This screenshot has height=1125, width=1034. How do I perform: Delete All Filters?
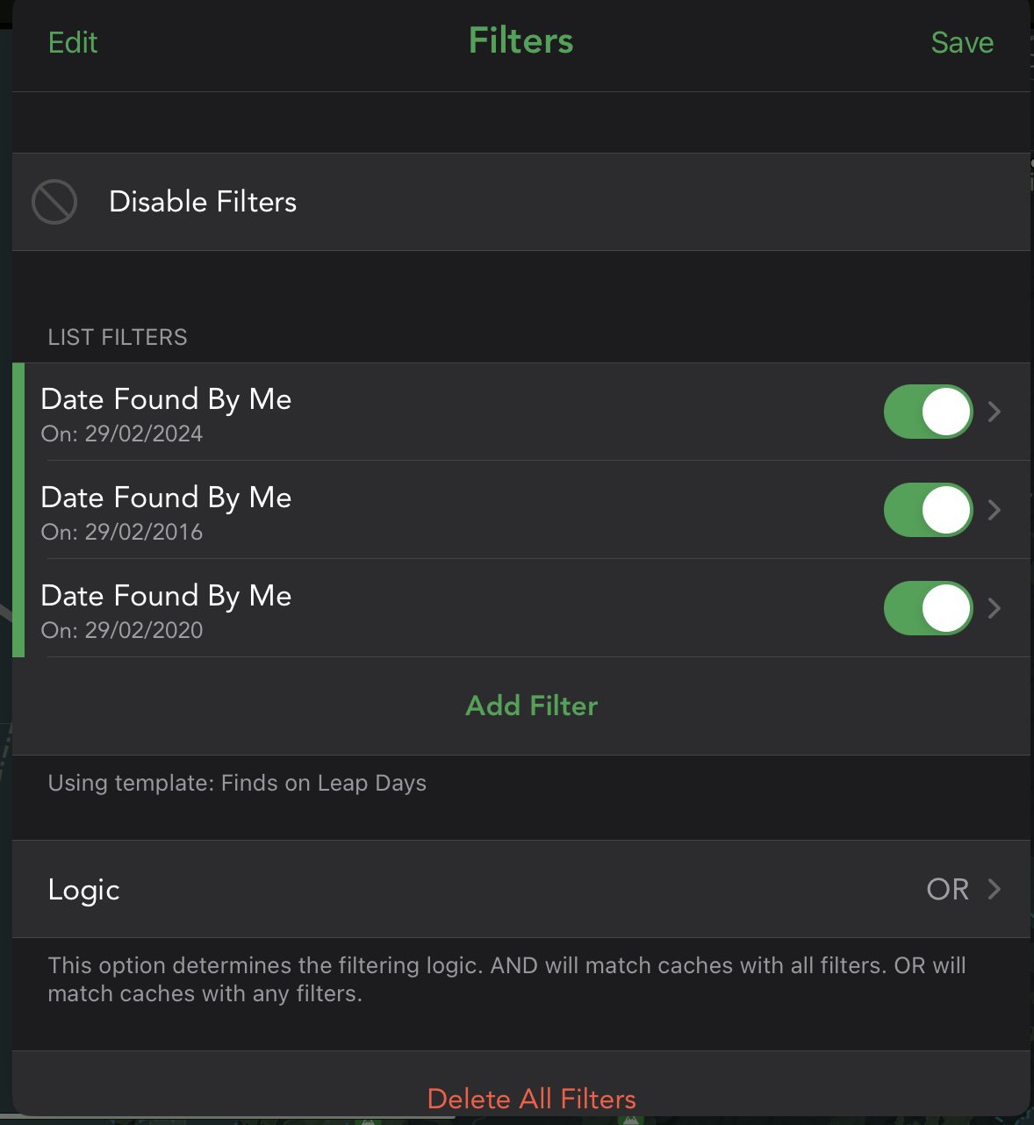click(x=531, y=1098)
